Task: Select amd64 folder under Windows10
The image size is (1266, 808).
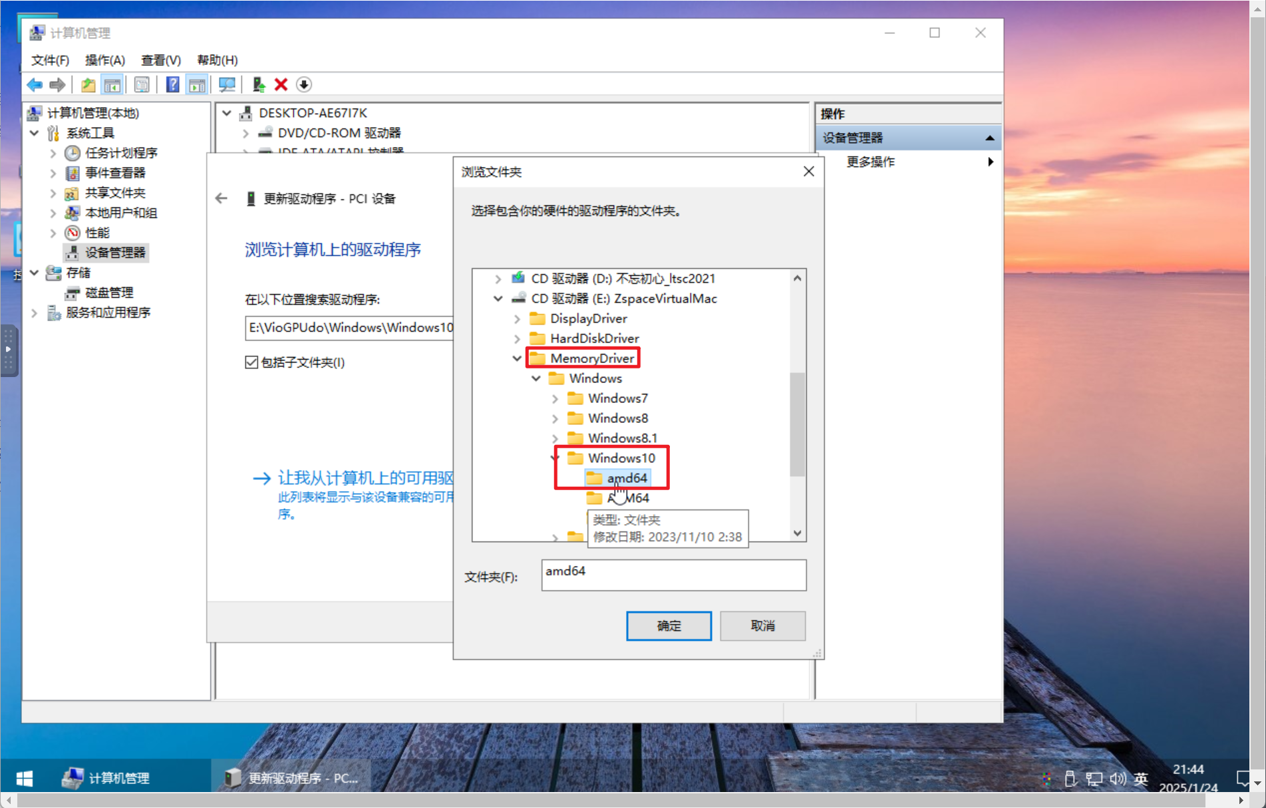Action: tap(627, 478)
